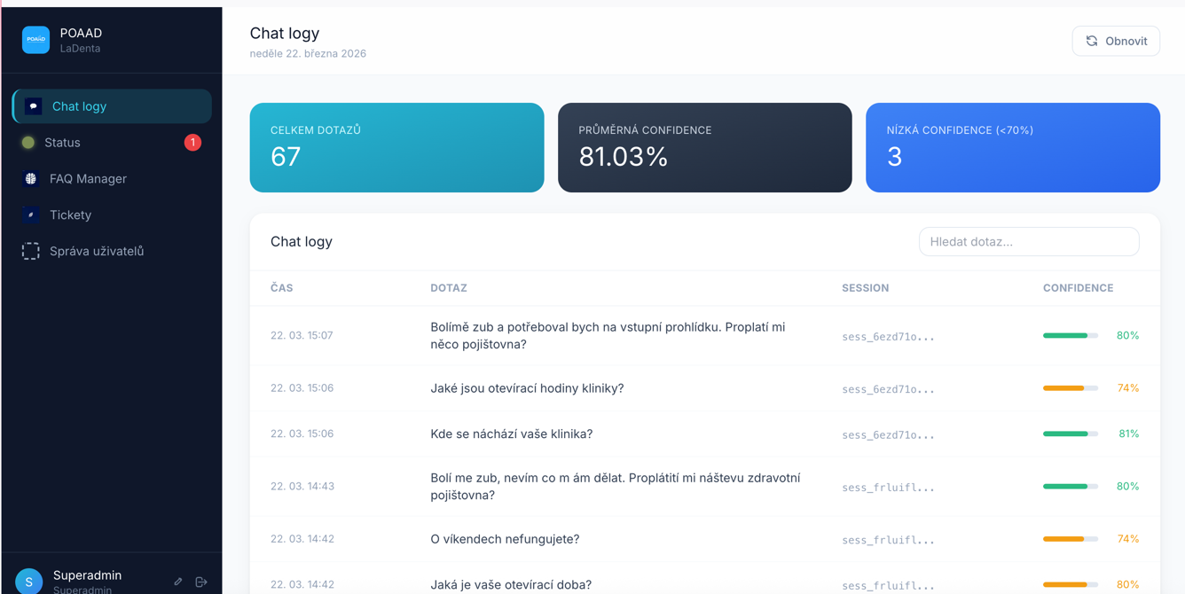This screenshot has width=1185, height=594.
Task: Click the logout icon beside Superadmin
Action: coord(201,582)
